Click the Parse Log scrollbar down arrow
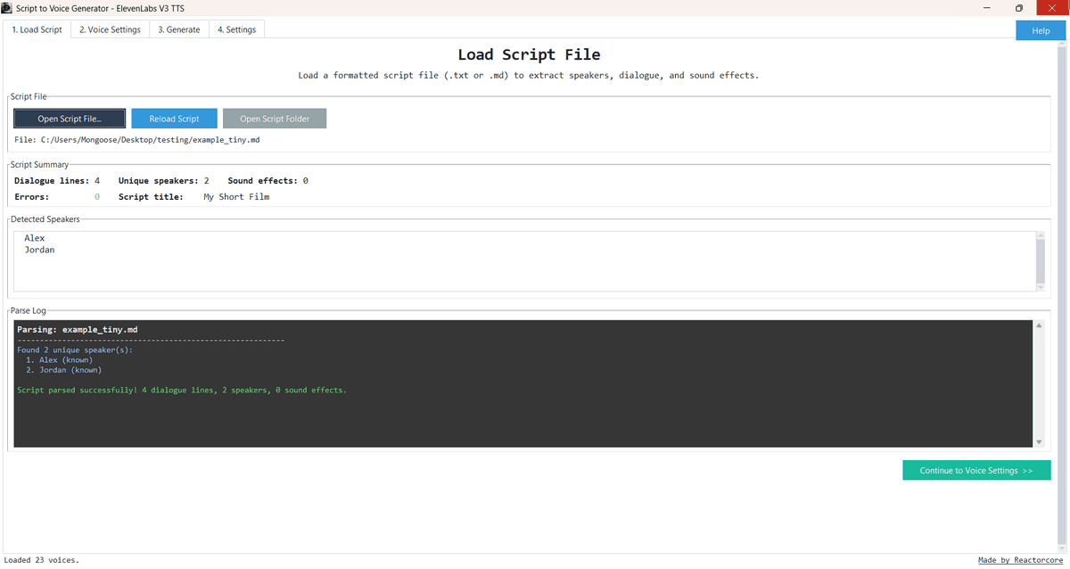 (x=1039, y=442)
